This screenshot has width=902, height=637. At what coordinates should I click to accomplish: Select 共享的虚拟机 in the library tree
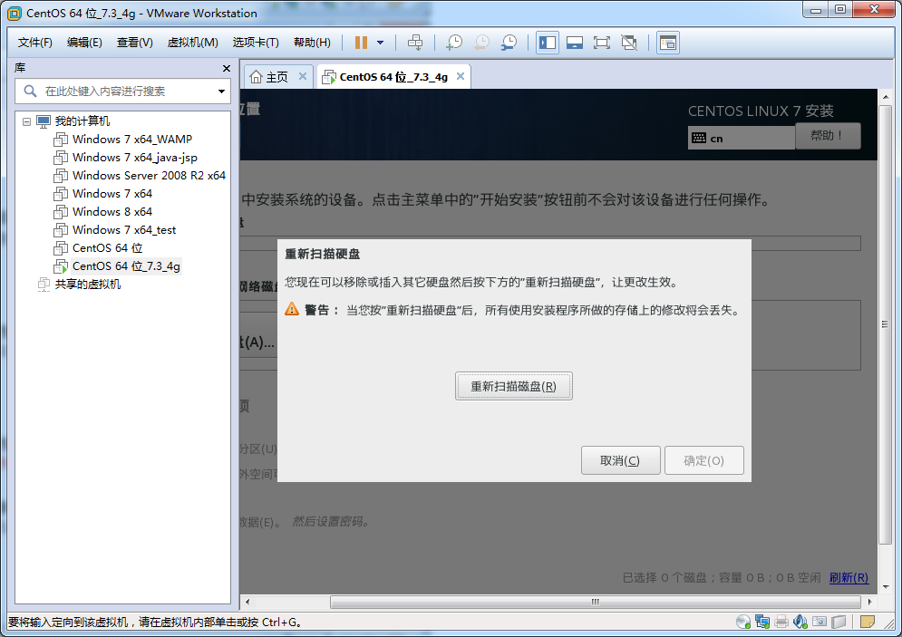(87, 284)
